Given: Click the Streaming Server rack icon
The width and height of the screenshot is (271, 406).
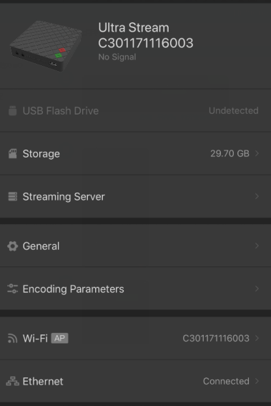Looking at the screenshot, I should click(12, 196).
